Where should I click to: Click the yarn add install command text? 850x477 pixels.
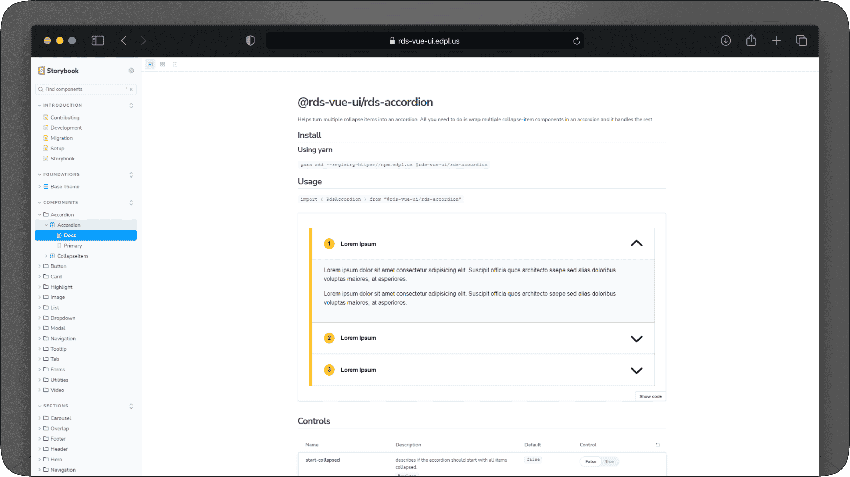pos(394,165)
